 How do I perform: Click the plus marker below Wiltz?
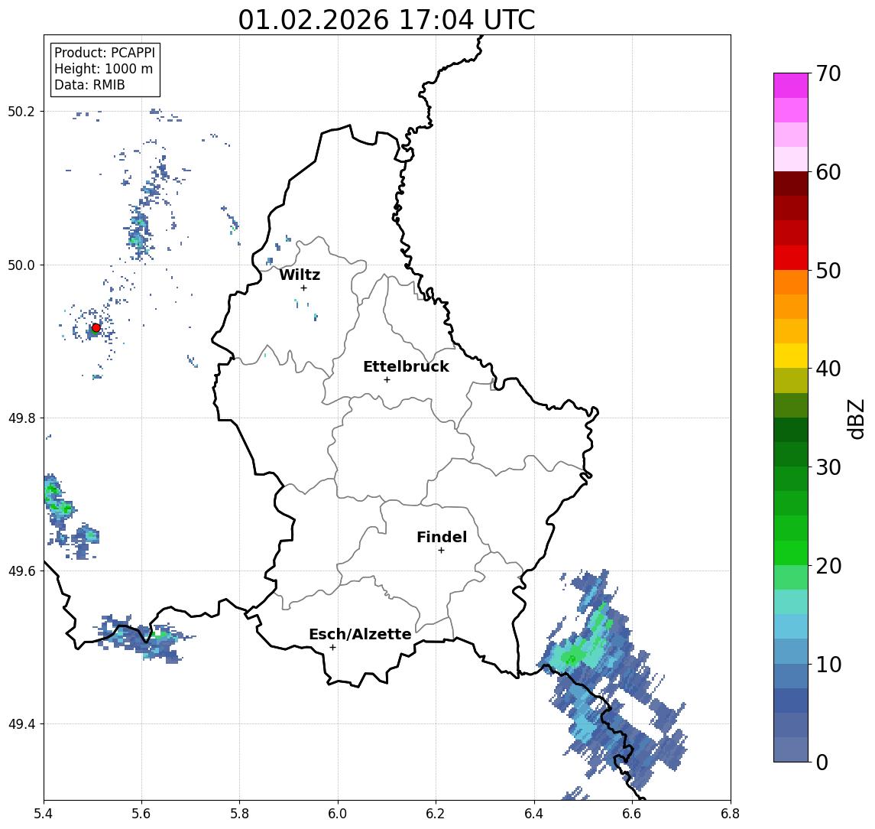pyautogui.click(x=303, y=288)
